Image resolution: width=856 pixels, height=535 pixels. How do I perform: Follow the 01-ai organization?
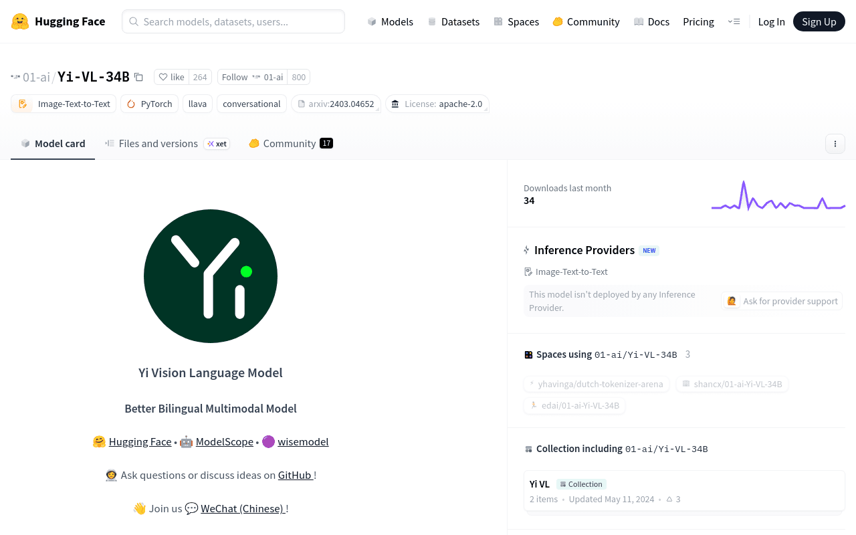[252, 77]
